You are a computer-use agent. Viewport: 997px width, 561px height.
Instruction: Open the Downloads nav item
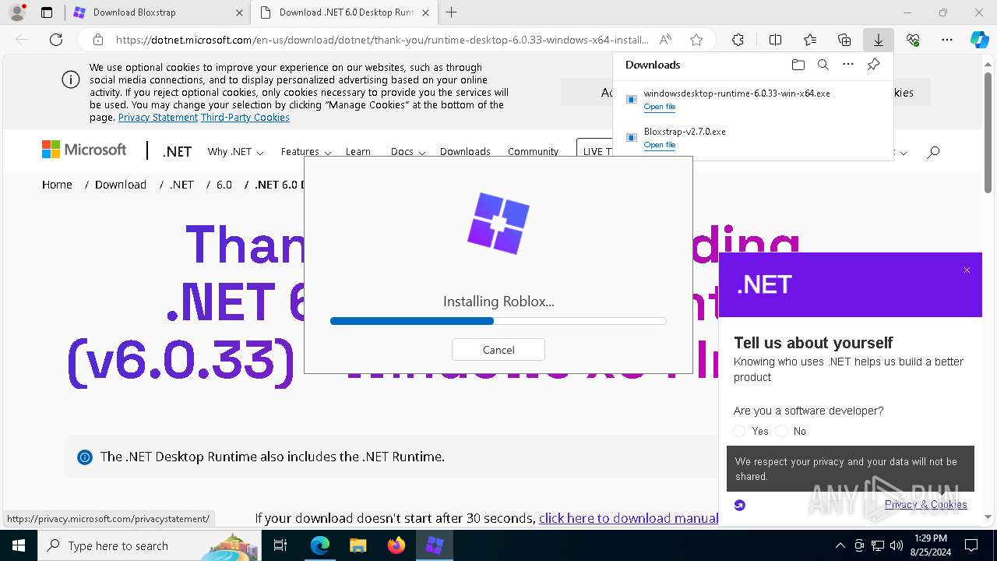(465, 152)
